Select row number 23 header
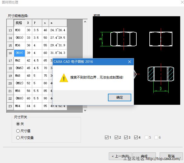 point(10,106)
